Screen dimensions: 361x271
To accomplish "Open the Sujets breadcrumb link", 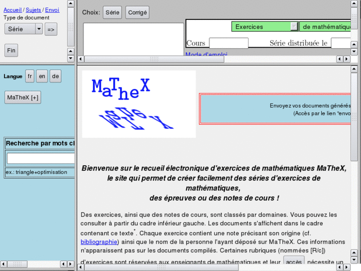I will pos(33,10).
